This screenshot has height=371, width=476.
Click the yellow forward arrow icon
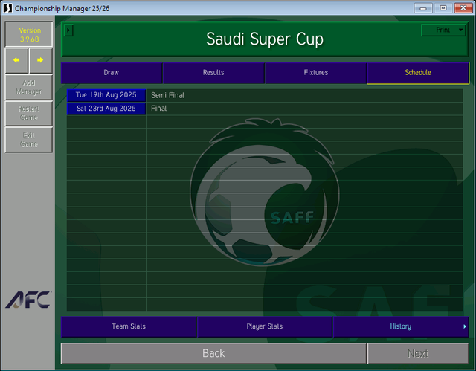40,60
